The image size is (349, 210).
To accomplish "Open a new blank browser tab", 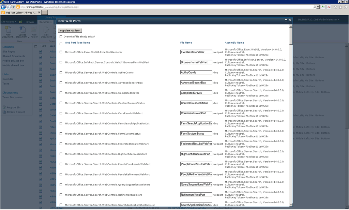I will coord(45,13).
